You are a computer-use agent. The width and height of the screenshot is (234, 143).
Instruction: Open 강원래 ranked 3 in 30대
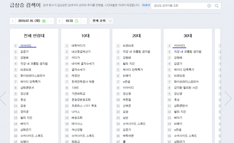(x=178, y=58)
